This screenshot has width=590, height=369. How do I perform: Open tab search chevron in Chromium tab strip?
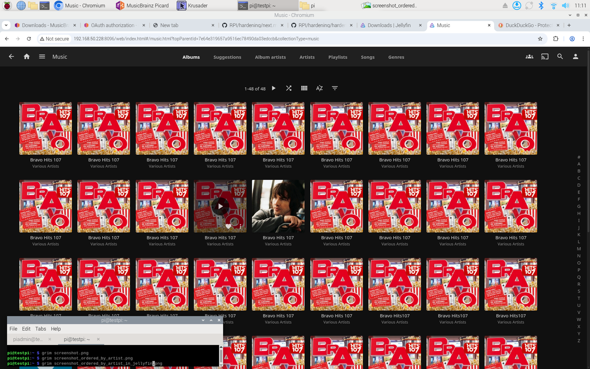pyautogui.click(x=5, y=25)
